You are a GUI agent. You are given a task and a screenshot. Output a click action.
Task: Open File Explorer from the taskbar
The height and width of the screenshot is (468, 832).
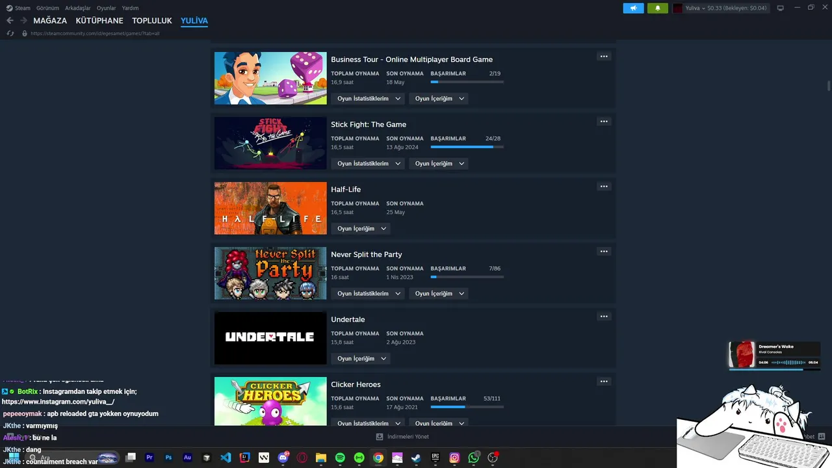point(320,458)
